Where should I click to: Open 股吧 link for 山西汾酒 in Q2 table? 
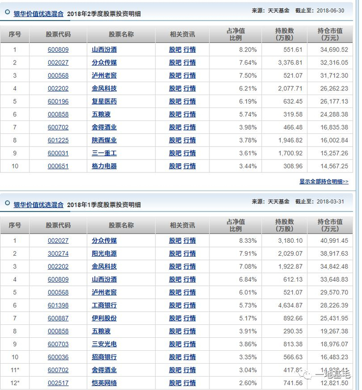click(x=175, y=50)
